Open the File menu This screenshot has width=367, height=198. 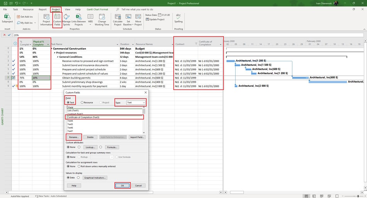pyautogui.click(x=5, y=9)
